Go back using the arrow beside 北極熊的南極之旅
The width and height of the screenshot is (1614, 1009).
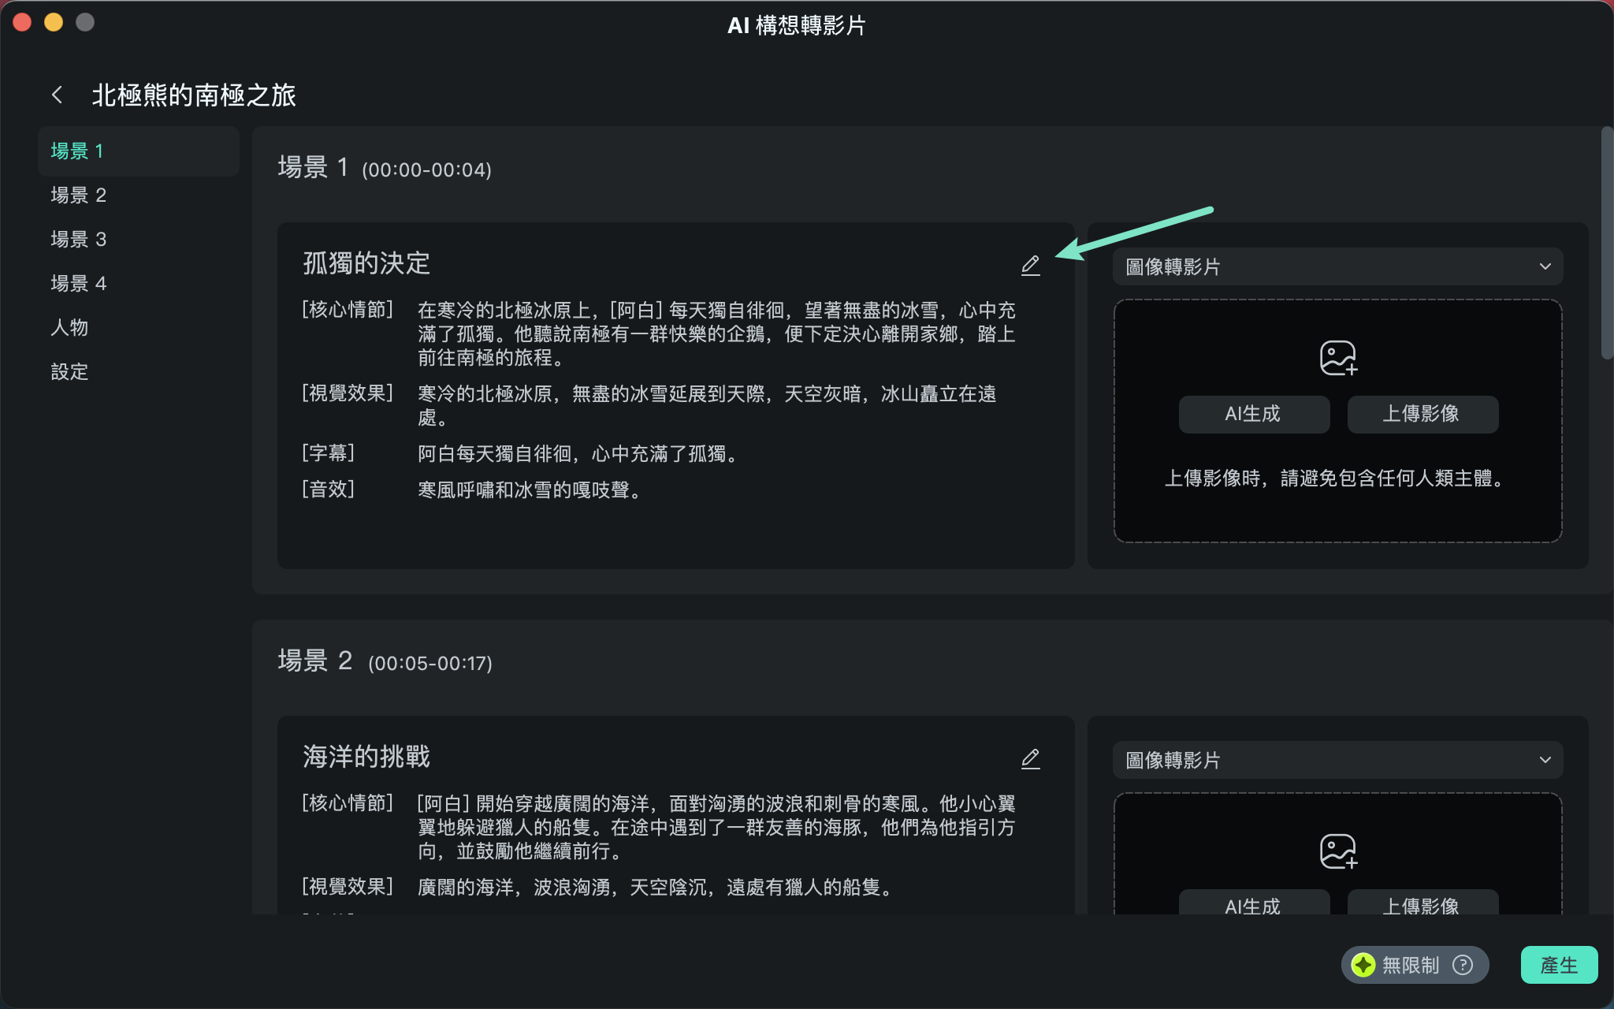coord(57,95)
